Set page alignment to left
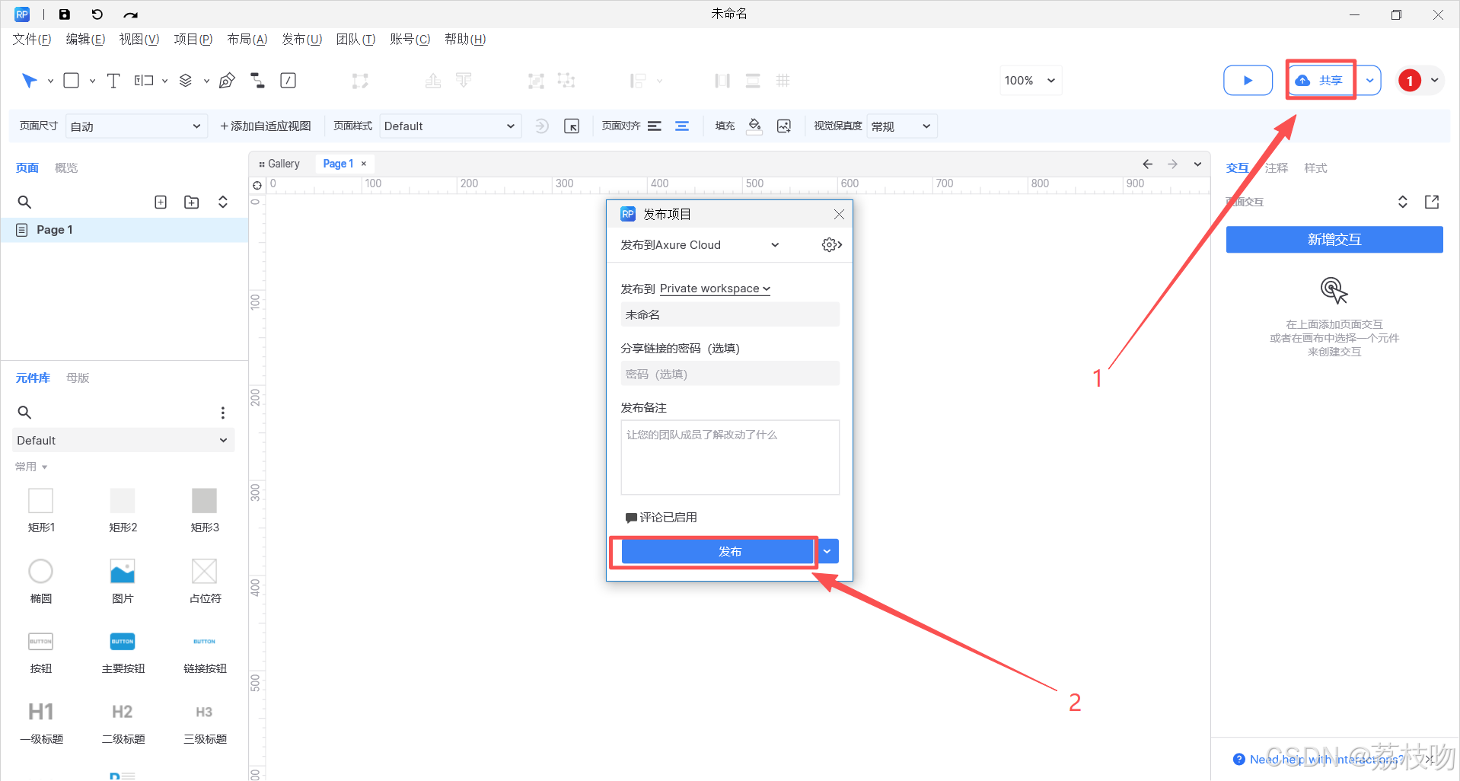The image size is (1460, 781). click(x=655, y=126)
